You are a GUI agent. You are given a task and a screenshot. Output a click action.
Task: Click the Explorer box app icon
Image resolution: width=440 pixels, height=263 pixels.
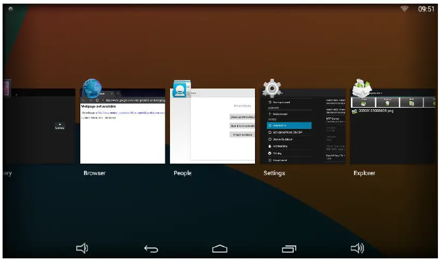tap(362, 89)
